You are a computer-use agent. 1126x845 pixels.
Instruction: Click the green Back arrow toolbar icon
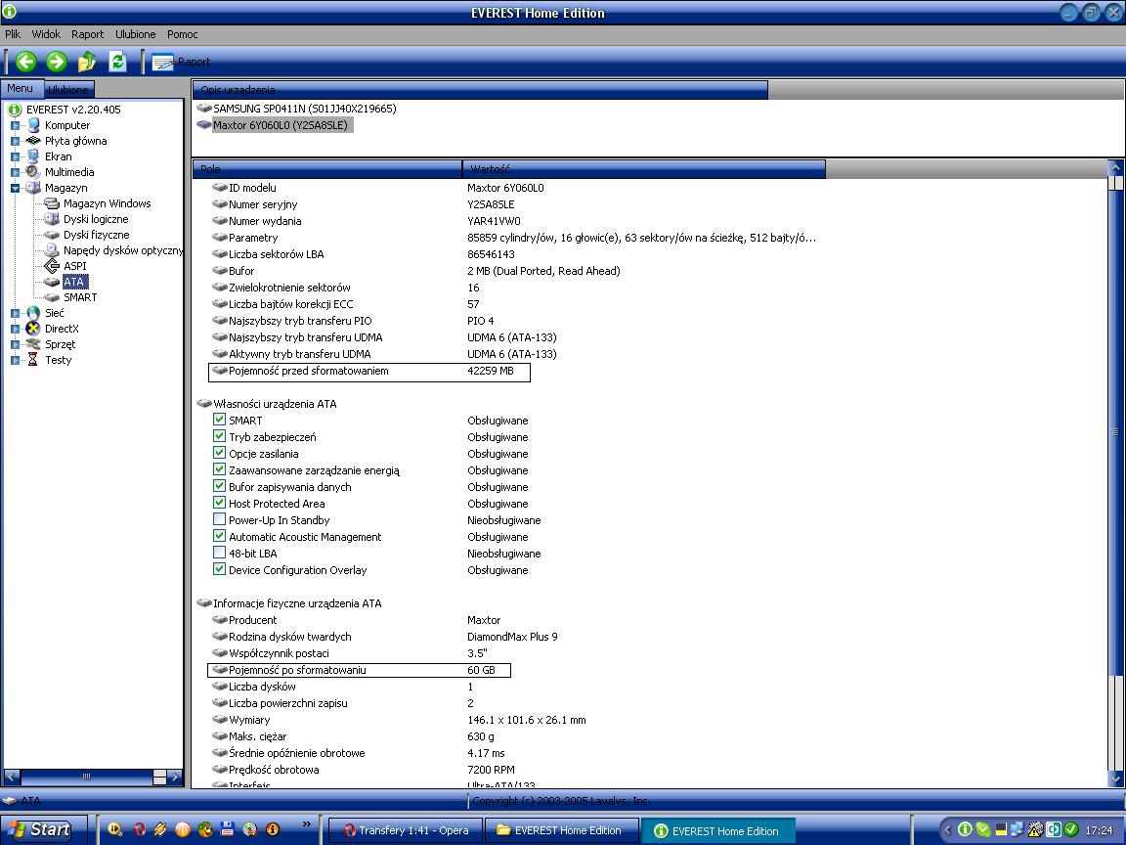pyautogui.click(x=26, y=62)
